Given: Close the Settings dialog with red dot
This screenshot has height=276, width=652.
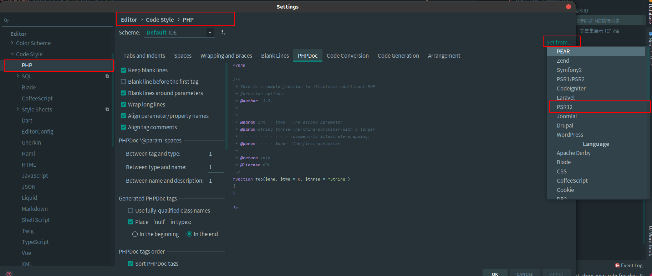Looking at the screenshot, I should point(569,7).
